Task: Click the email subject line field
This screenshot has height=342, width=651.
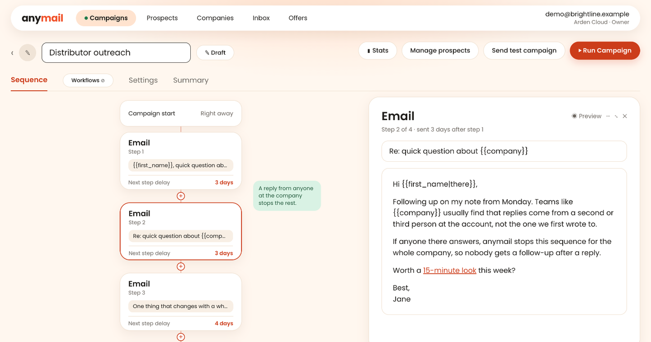Action: tap(504, 151)
